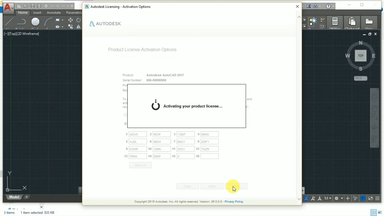384x216 pixels.
Task: Click the Save icon in Quick Access toolbar
Action: [33, 6]
